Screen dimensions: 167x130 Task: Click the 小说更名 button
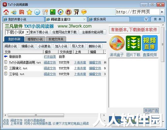click(x=44, y=46)
